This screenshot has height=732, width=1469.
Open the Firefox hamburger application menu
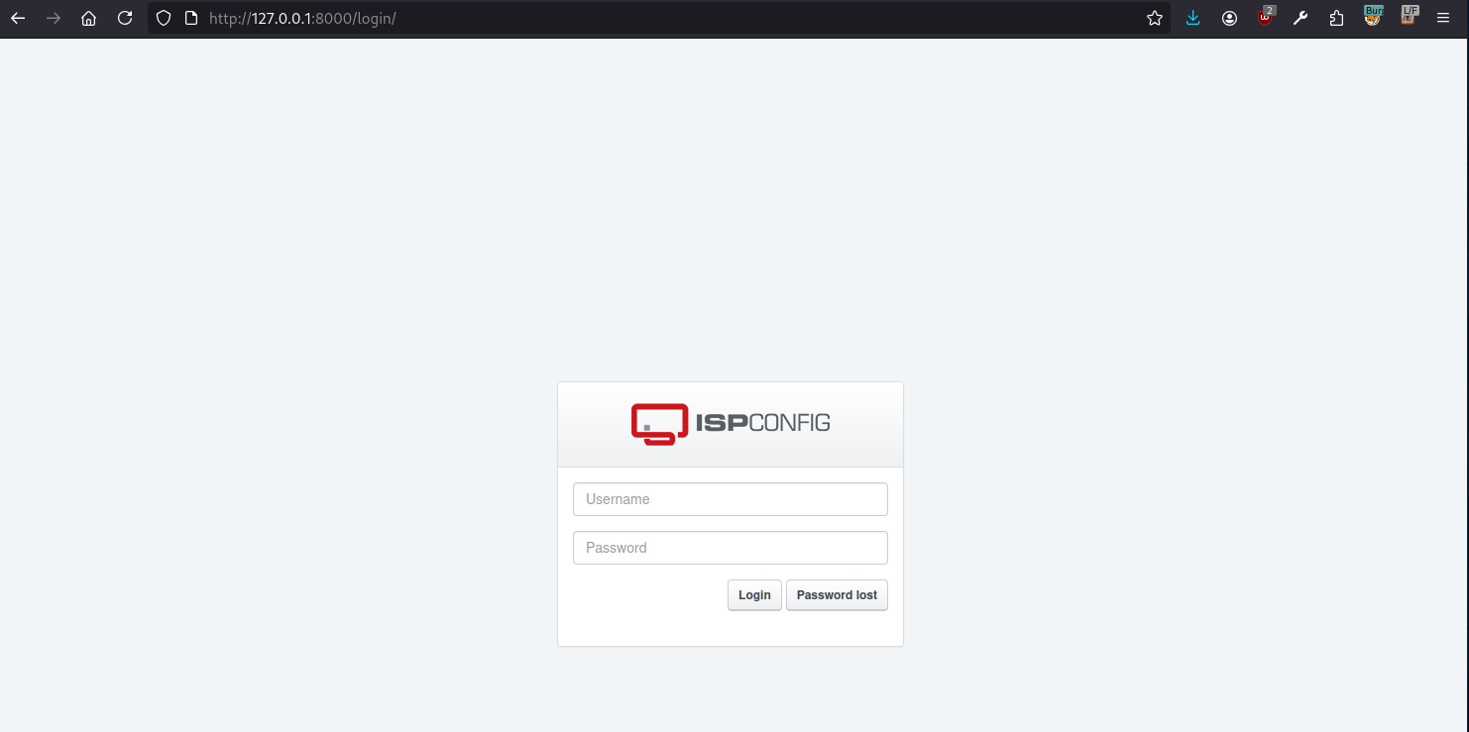pyautogui.click(x=1443, y=18)
